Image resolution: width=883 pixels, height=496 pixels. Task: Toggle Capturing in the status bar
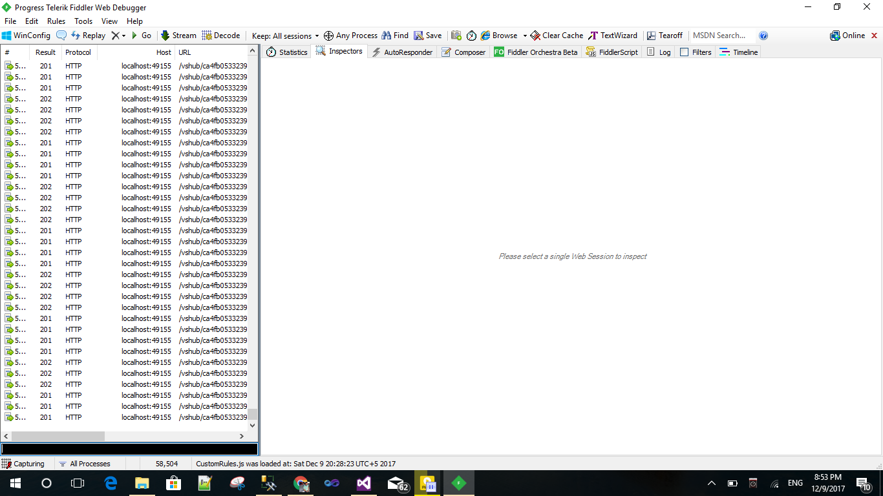pyautogui.click(x=23, y=464)
